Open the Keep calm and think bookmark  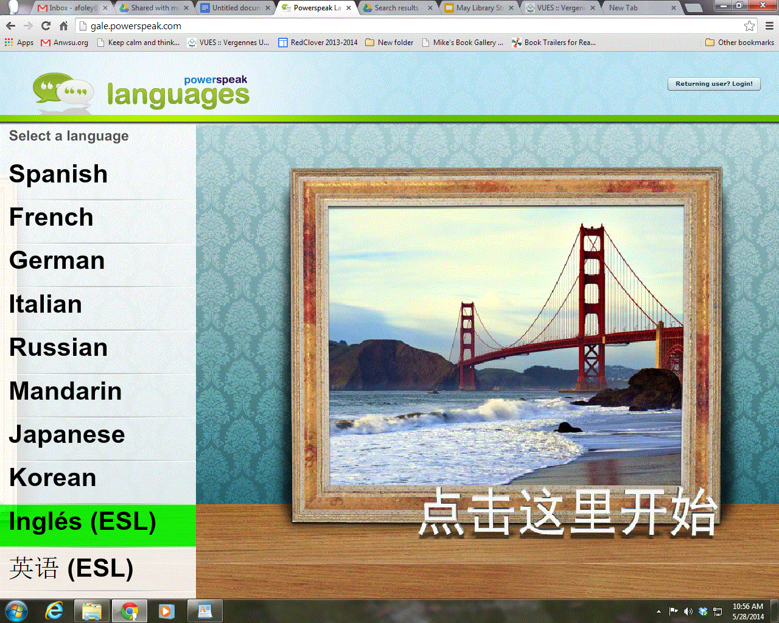click(138, 43)
